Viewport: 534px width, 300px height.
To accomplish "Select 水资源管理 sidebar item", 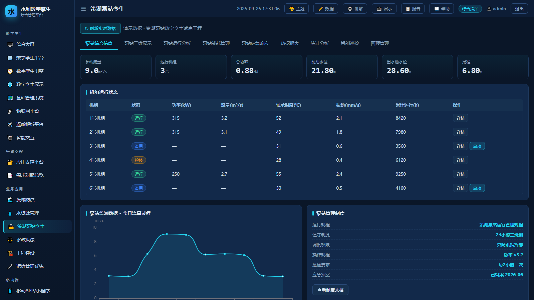I will coord(37,213).
